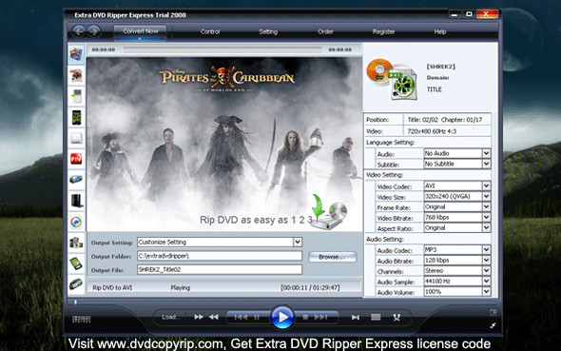This screenshot has height=351, width=561.
Task: Go forward with the right arrow button
Action: (x=94, y=31)
